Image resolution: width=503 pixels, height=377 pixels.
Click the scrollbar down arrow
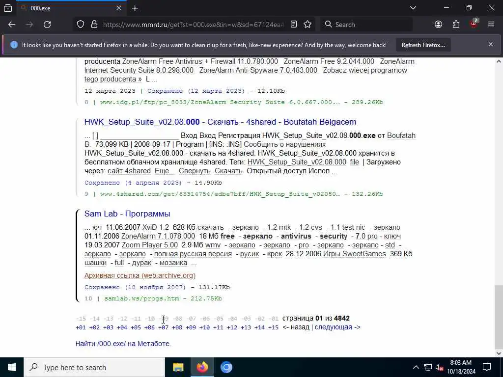pyautogui.click(x=499, y=353)
